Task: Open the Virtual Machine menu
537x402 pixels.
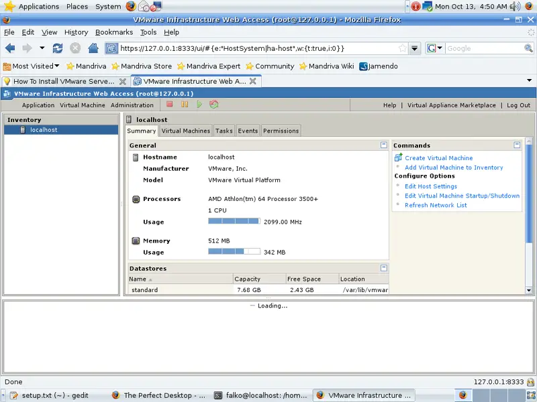Action: pyautogui.click(x=83, y=105)
